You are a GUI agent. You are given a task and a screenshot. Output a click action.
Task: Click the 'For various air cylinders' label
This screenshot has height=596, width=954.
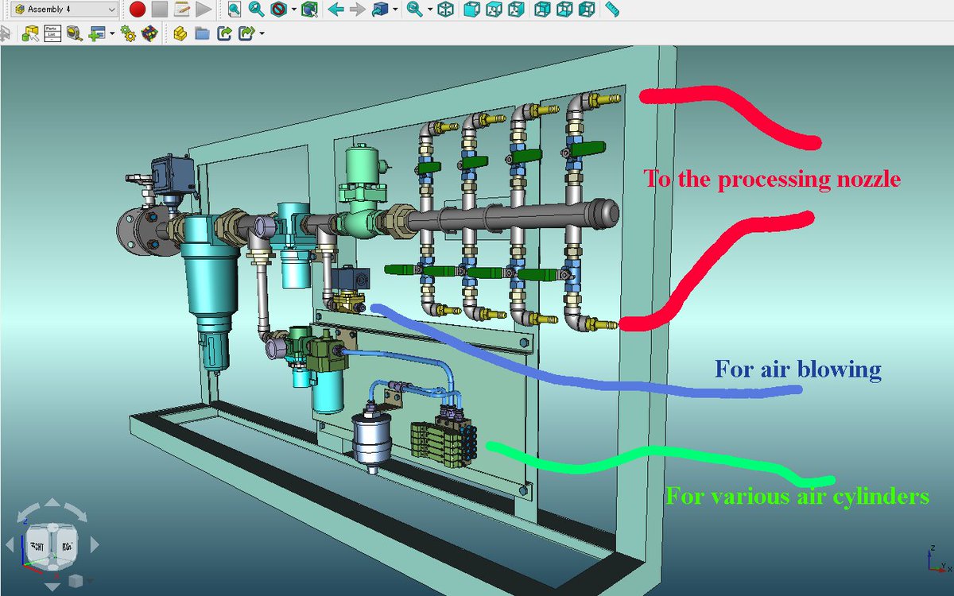pyautogui.click(x=797, y=497)
